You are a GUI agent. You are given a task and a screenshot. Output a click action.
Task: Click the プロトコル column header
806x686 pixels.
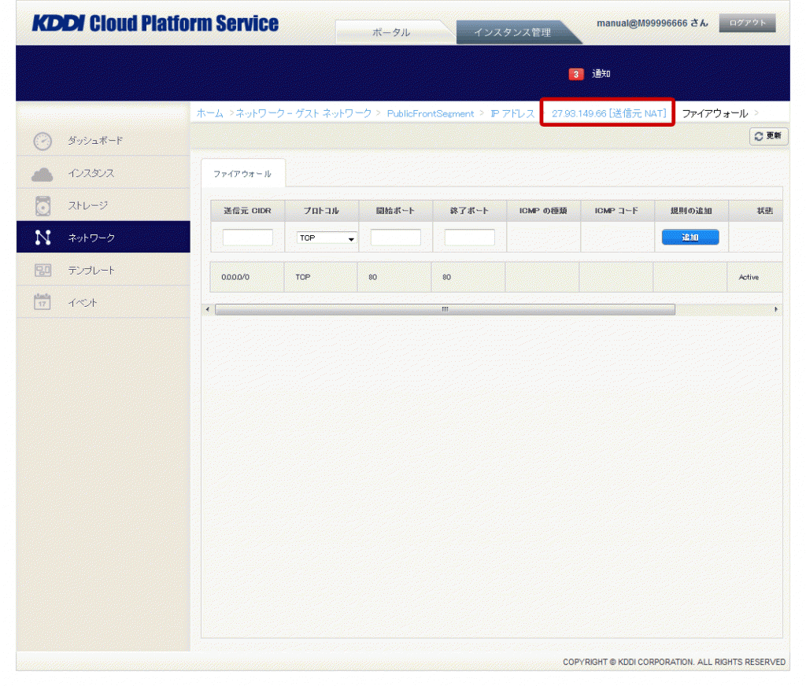321,211
